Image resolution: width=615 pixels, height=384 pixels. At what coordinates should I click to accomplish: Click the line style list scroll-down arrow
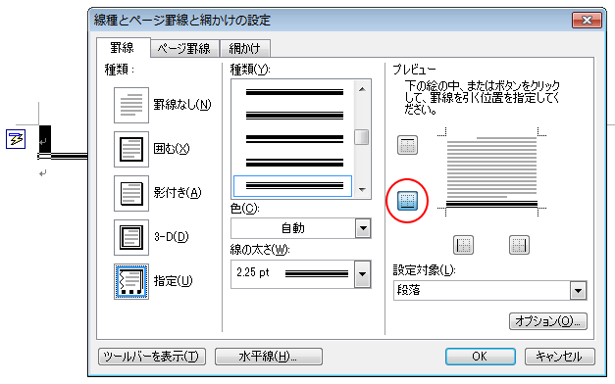coord(362,190)
